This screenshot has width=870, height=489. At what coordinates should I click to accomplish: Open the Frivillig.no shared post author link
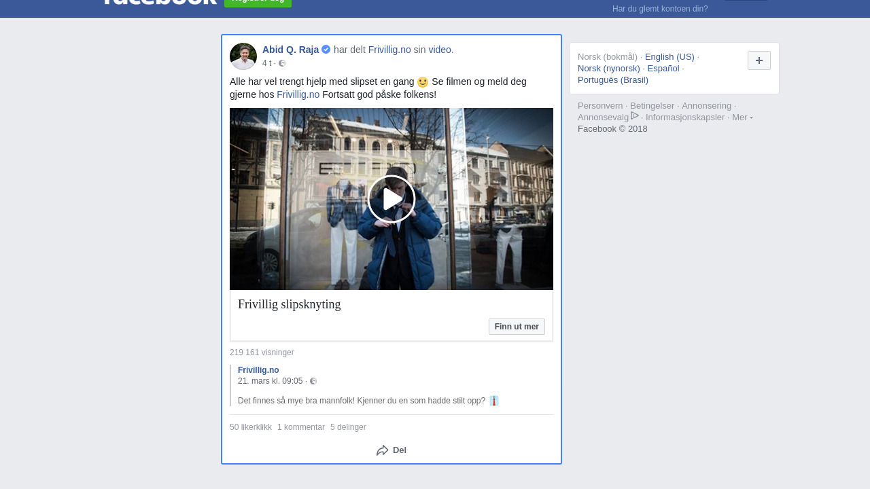coord(258,370)
